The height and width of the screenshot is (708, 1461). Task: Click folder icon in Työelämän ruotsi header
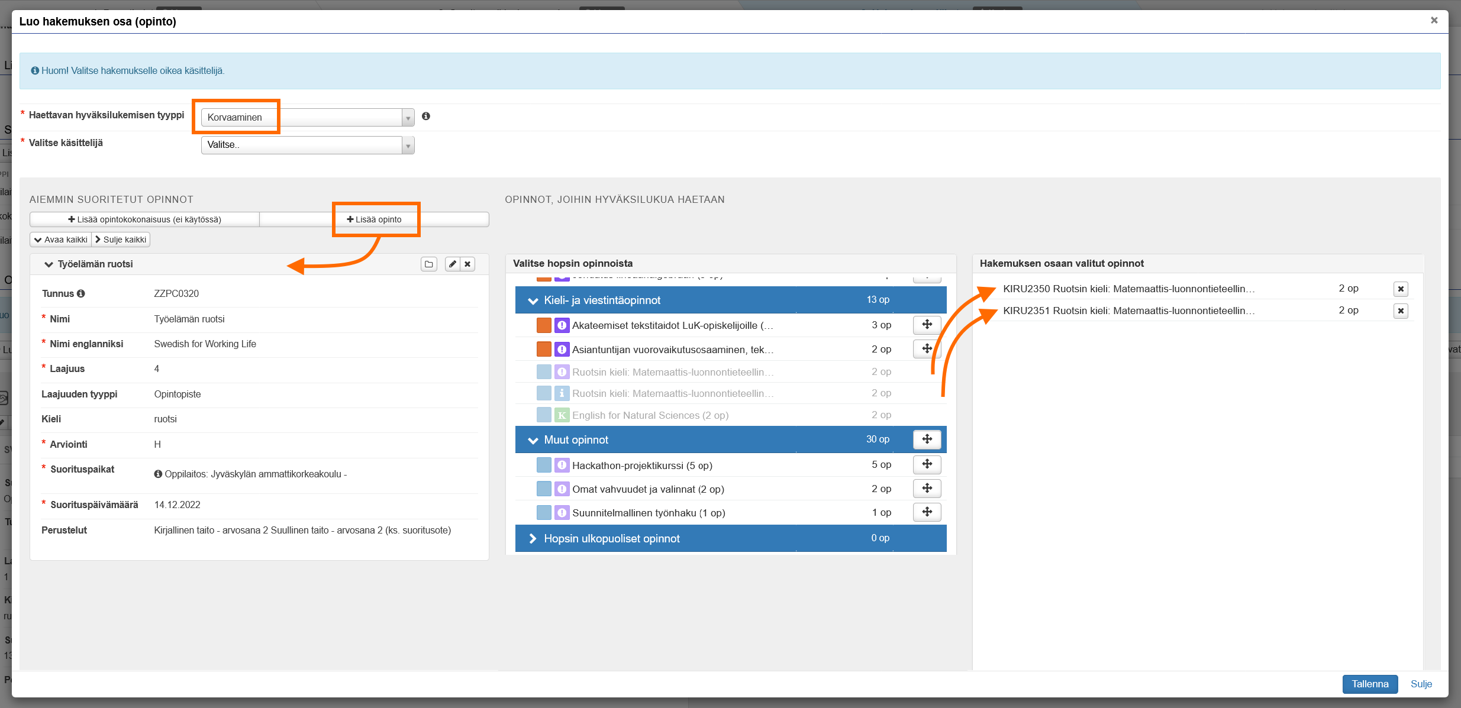coord(428,264)
